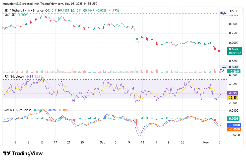The image size is (246, 161).
Task: Click the orange MACD value badge -0.0080
Action: click(235, 129)
